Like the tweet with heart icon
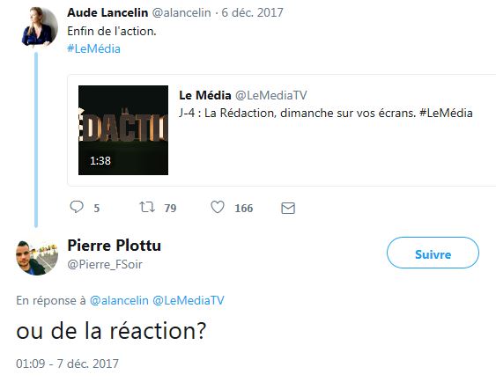This screenshot has height=382, width=496. 218,207
